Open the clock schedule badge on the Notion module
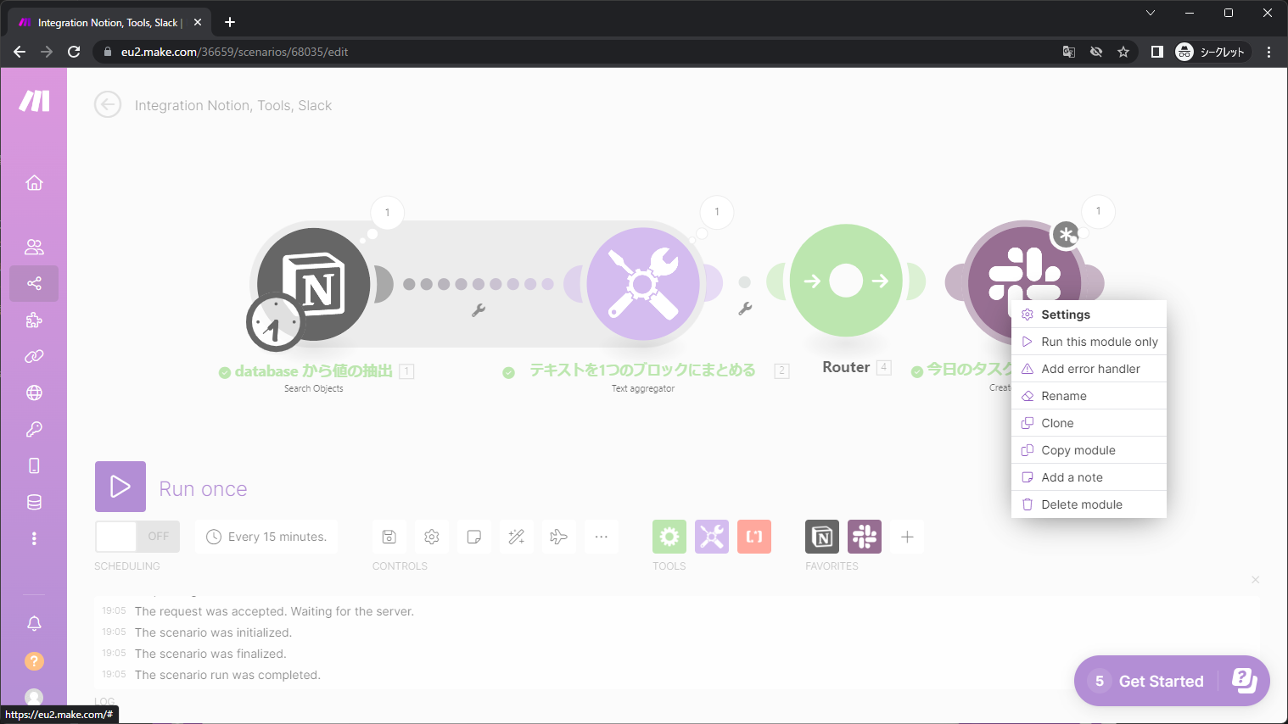Viewport: 1288px width, 724px height. point(274,322)
